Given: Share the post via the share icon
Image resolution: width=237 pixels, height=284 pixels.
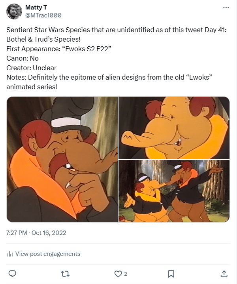Looking at the screenshot, I should [224, 273].
